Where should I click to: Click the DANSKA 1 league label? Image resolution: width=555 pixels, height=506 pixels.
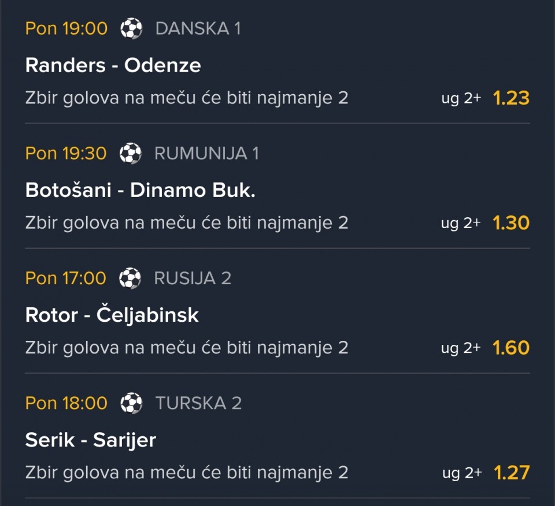tap(198, 28)
